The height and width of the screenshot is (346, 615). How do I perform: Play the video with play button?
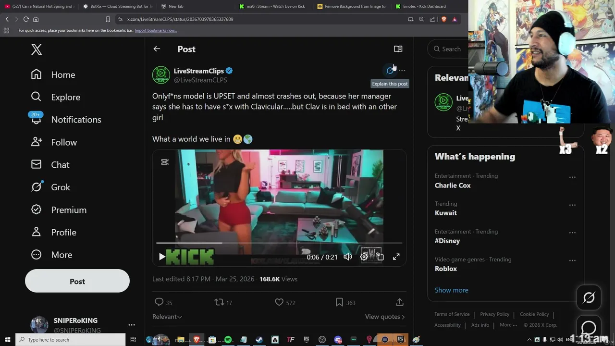162,257
